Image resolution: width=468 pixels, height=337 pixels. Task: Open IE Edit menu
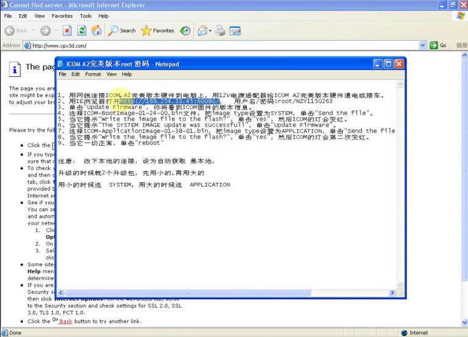click(23, 16)
